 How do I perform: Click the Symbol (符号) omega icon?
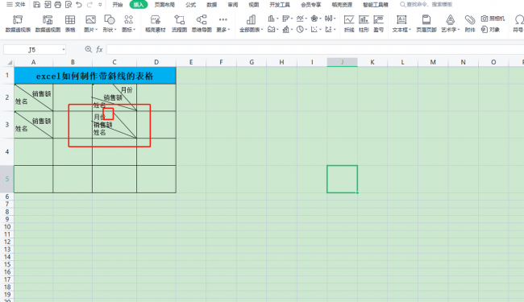click(519, 19)
